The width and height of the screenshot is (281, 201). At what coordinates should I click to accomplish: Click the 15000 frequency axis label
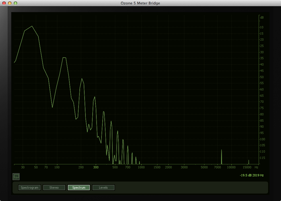pos(247,167)
